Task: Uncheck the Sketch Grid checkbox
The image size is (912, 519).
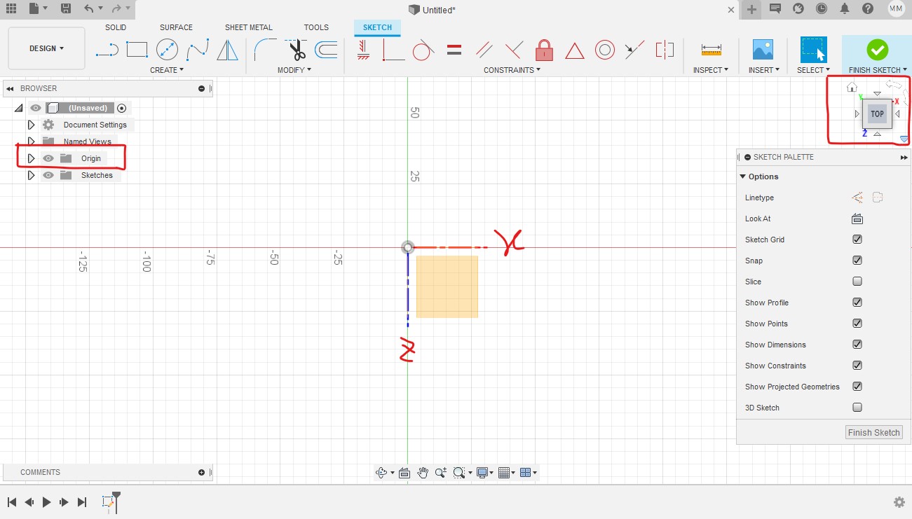Action: pos(857,240)
